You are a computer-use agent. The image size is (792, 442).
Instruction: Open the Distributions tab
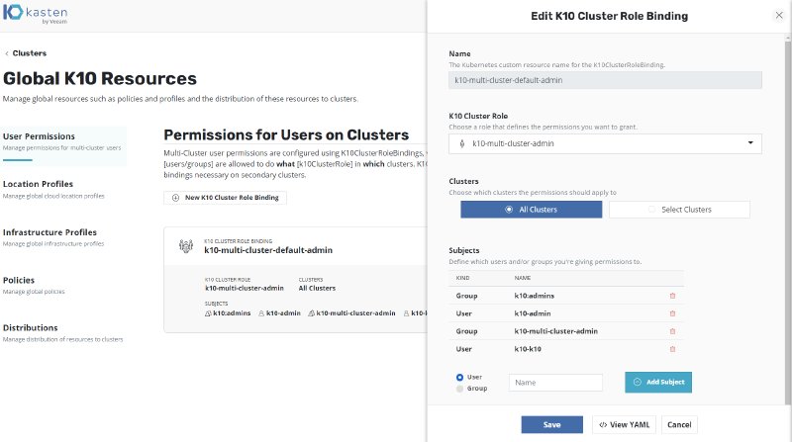point(63,333)
